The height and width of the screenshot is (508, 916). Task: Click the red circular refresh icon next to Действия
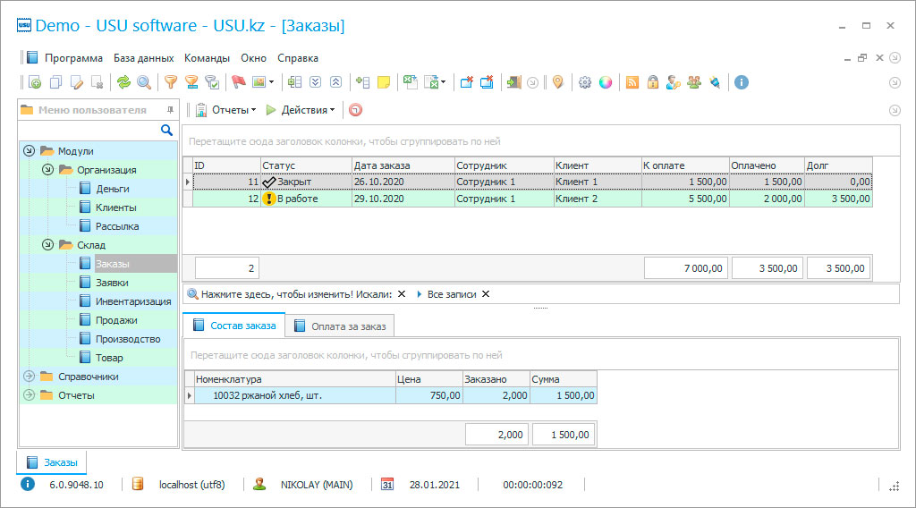(x=355, y=110)
